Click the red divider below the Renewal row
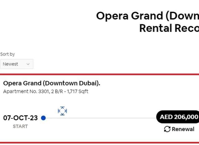The width and height of the screenshot is (199, 145). [x=99, y=143]
